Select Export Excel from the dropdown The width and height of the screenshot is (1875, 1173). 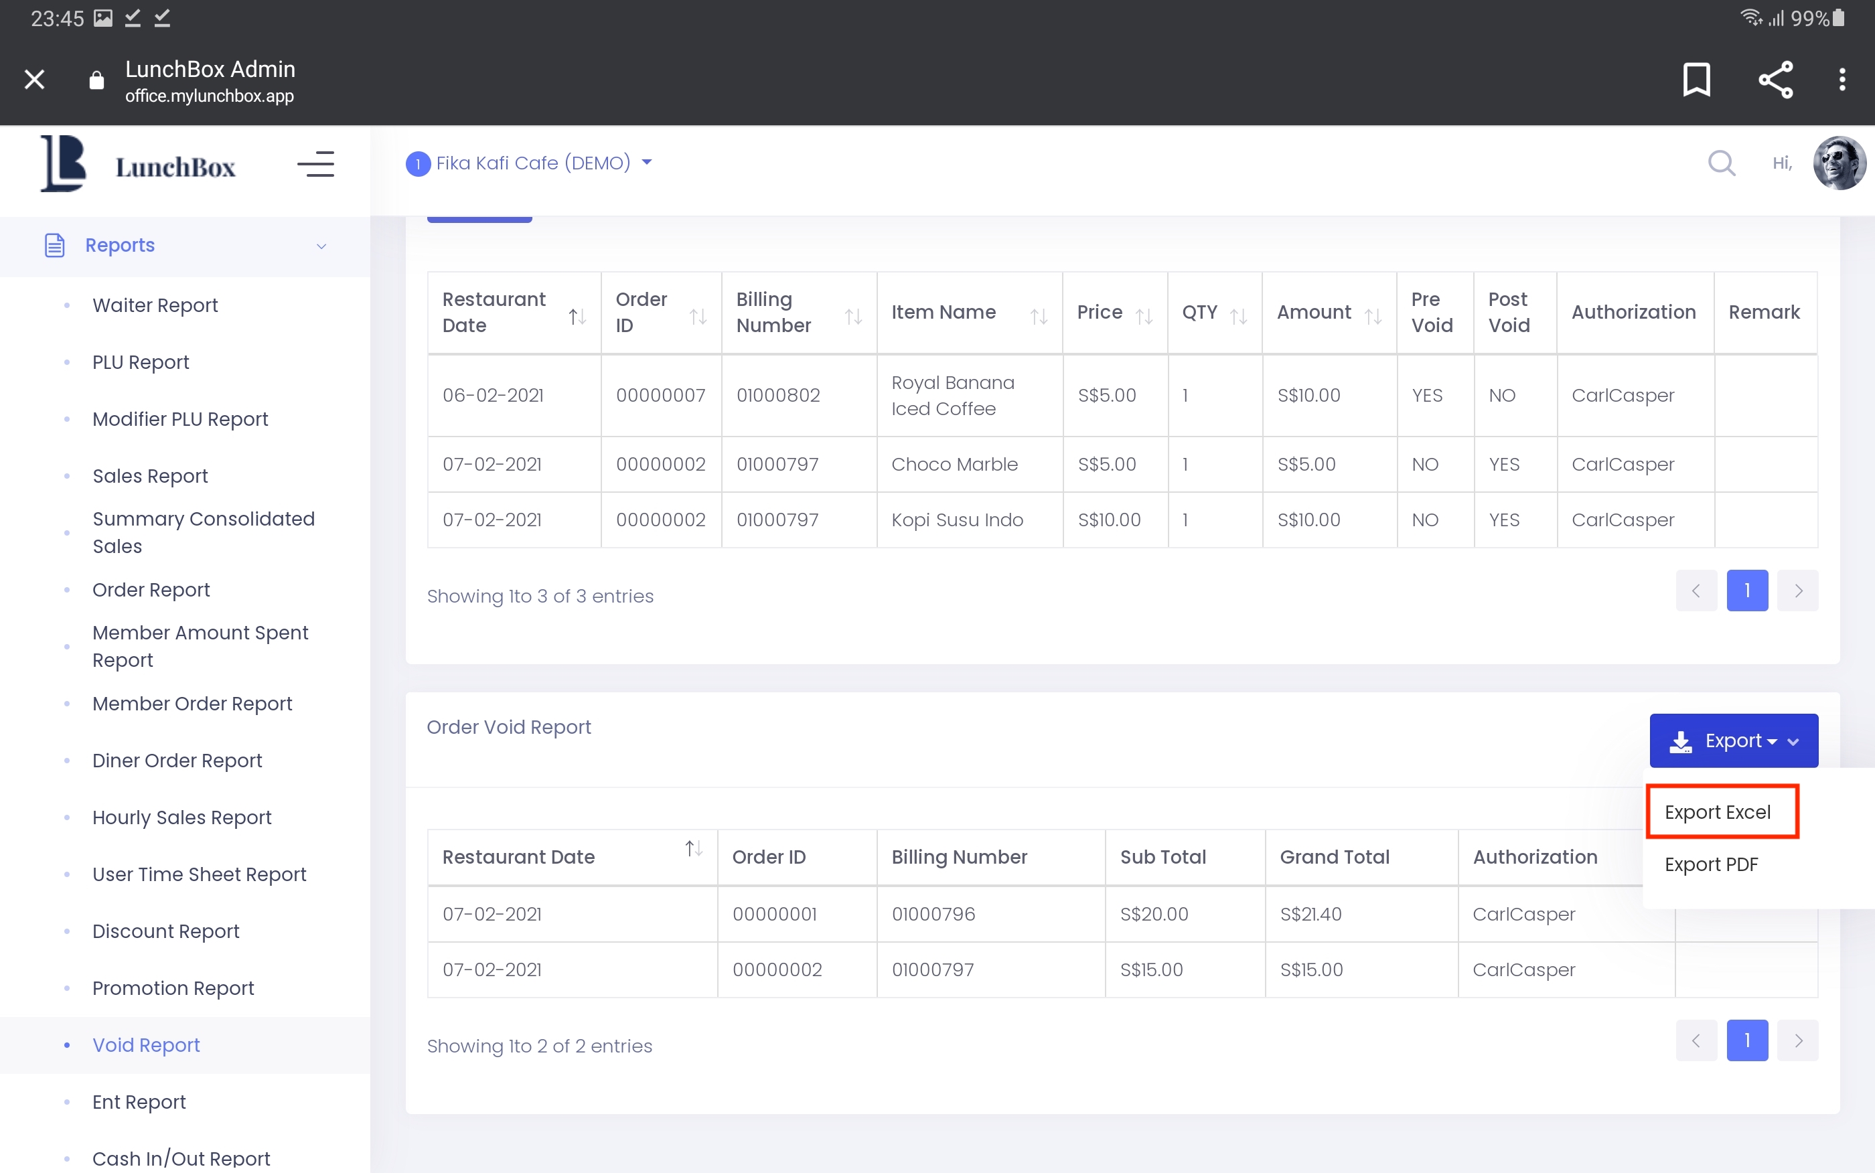[1718, 811]
